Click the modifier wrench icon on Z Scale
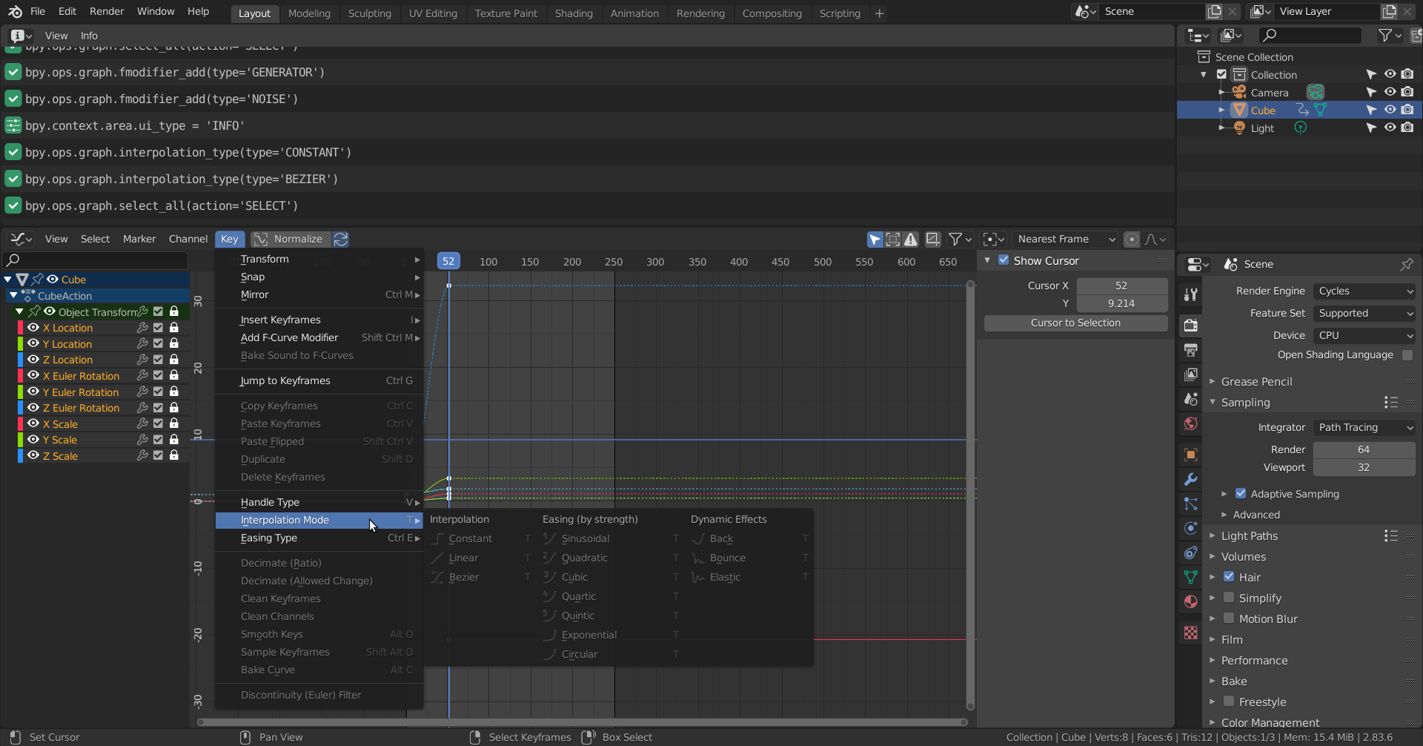 [142, 456]
